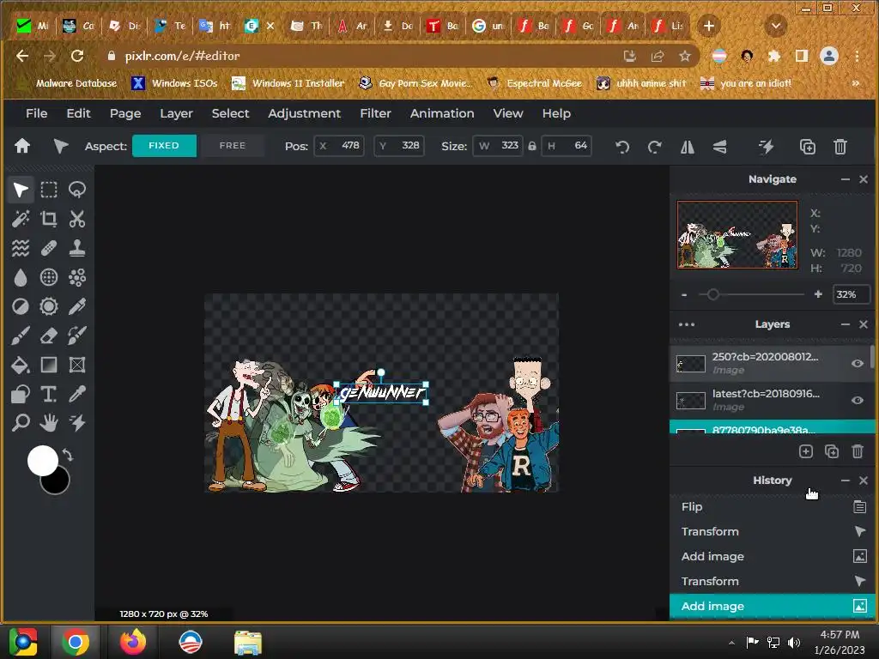Set aspect mode to FIXED
The height and width of the screenshot is (659, 879).
pos(164,146)
